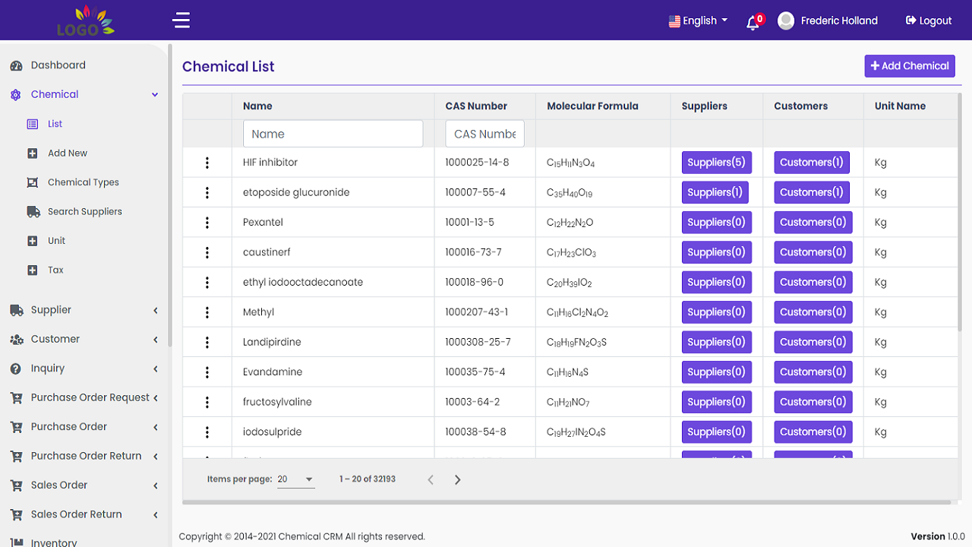972x547 pixels.
Task: Open the items per page dropdown
Action: pyautogui.click(x=295, y=479)
